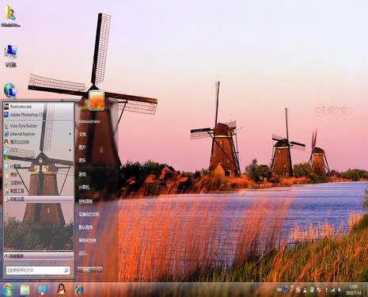Open the computer icon on the desktop

tap(11, 55)
